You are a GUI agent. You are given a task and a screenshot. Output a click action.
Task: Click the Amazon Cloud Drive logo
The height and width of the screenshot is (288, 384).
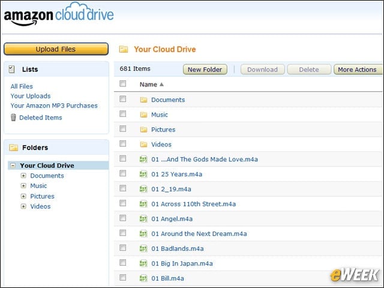(59, 14)
